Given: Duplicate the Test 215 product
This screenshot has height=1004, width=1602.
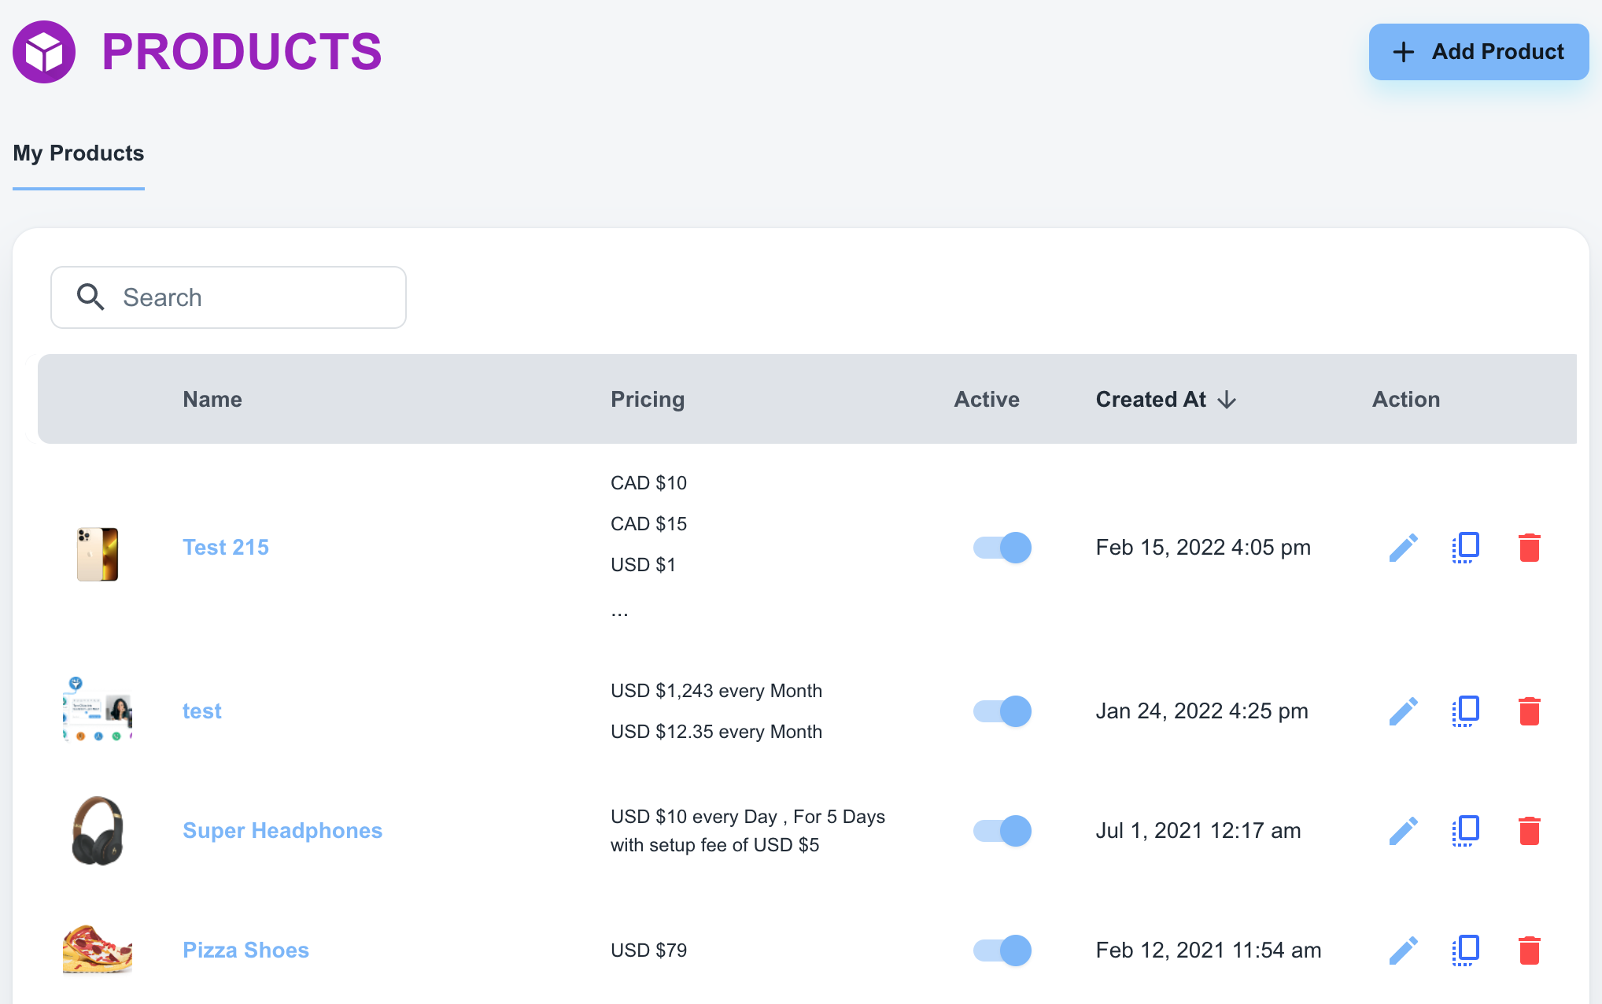Looking at the screenshot, I should 1465,548.
